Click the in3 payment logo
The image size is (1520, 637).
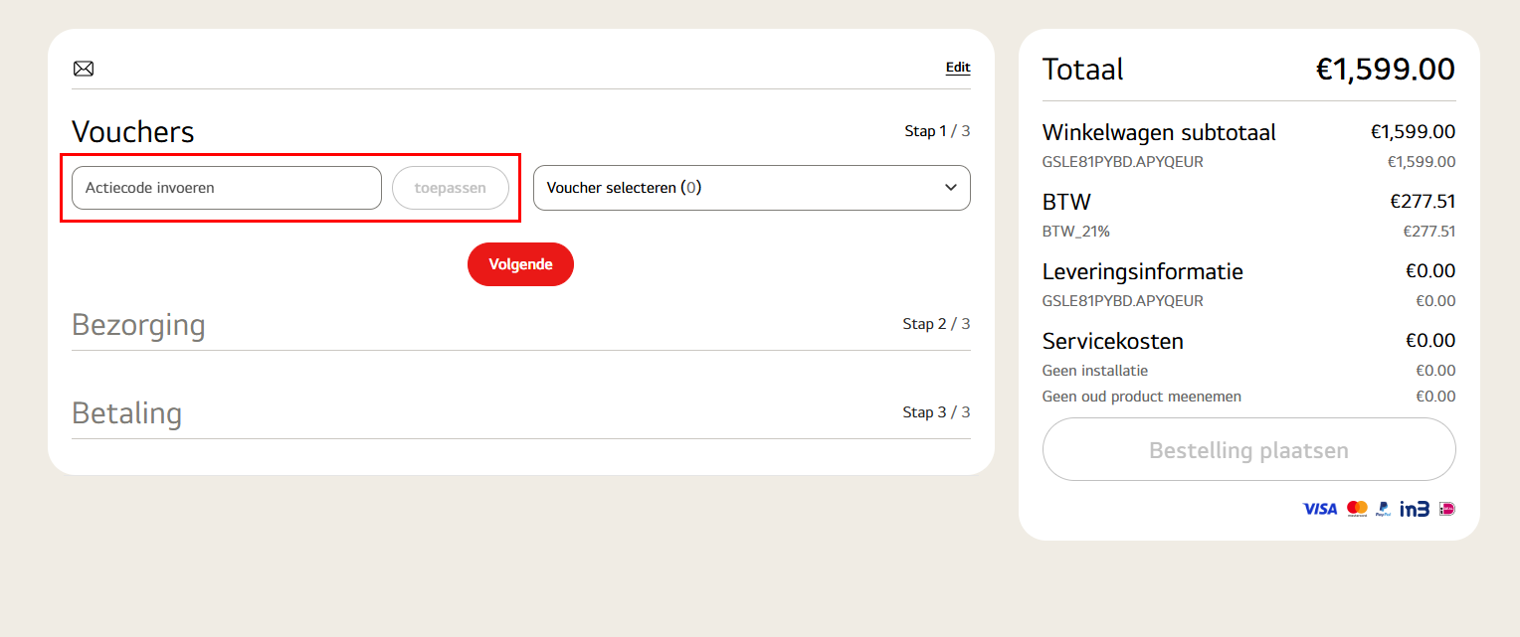[1415, 509]
